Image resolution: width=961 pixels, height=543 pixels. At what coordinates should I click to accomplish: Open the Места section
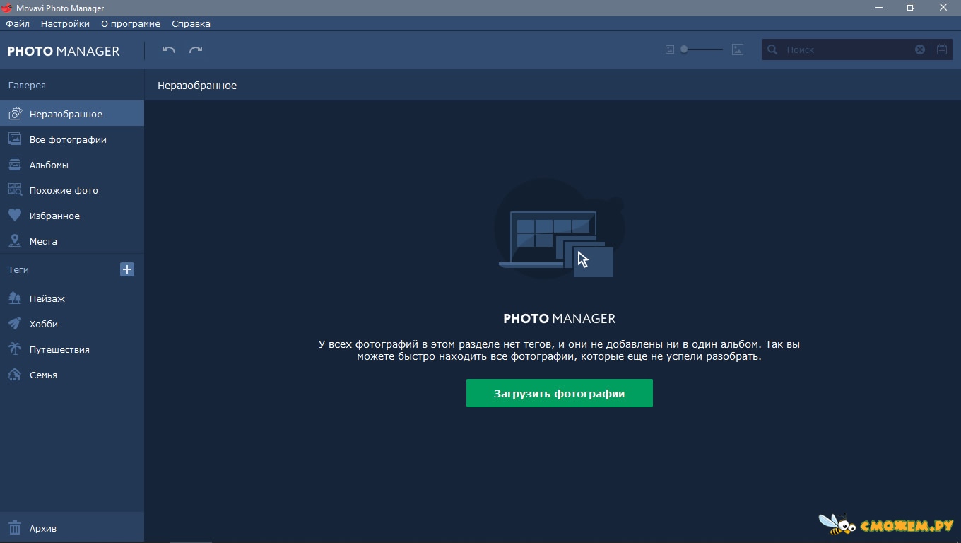point(72,241)
